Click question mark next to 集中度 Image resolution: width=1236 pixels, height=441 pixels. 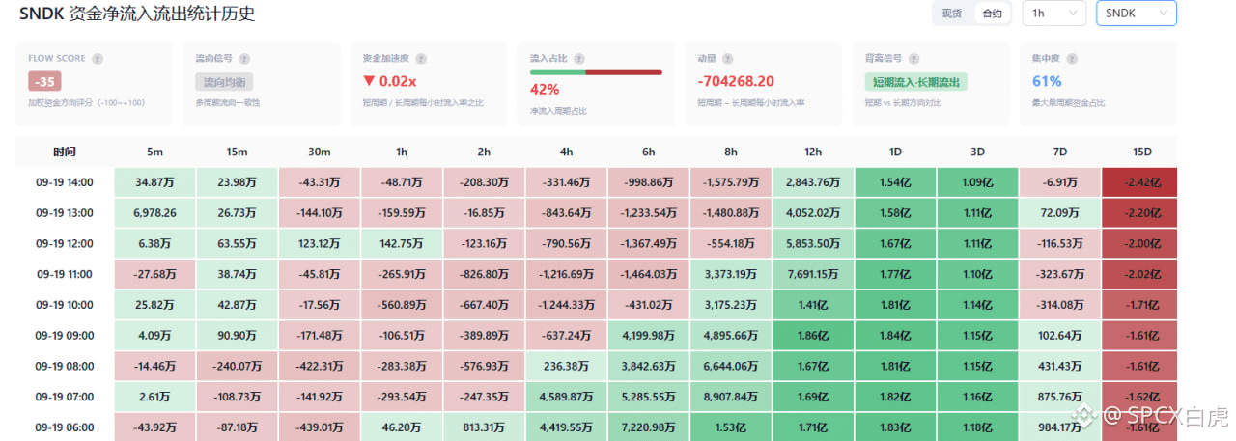pos(1070,59)
